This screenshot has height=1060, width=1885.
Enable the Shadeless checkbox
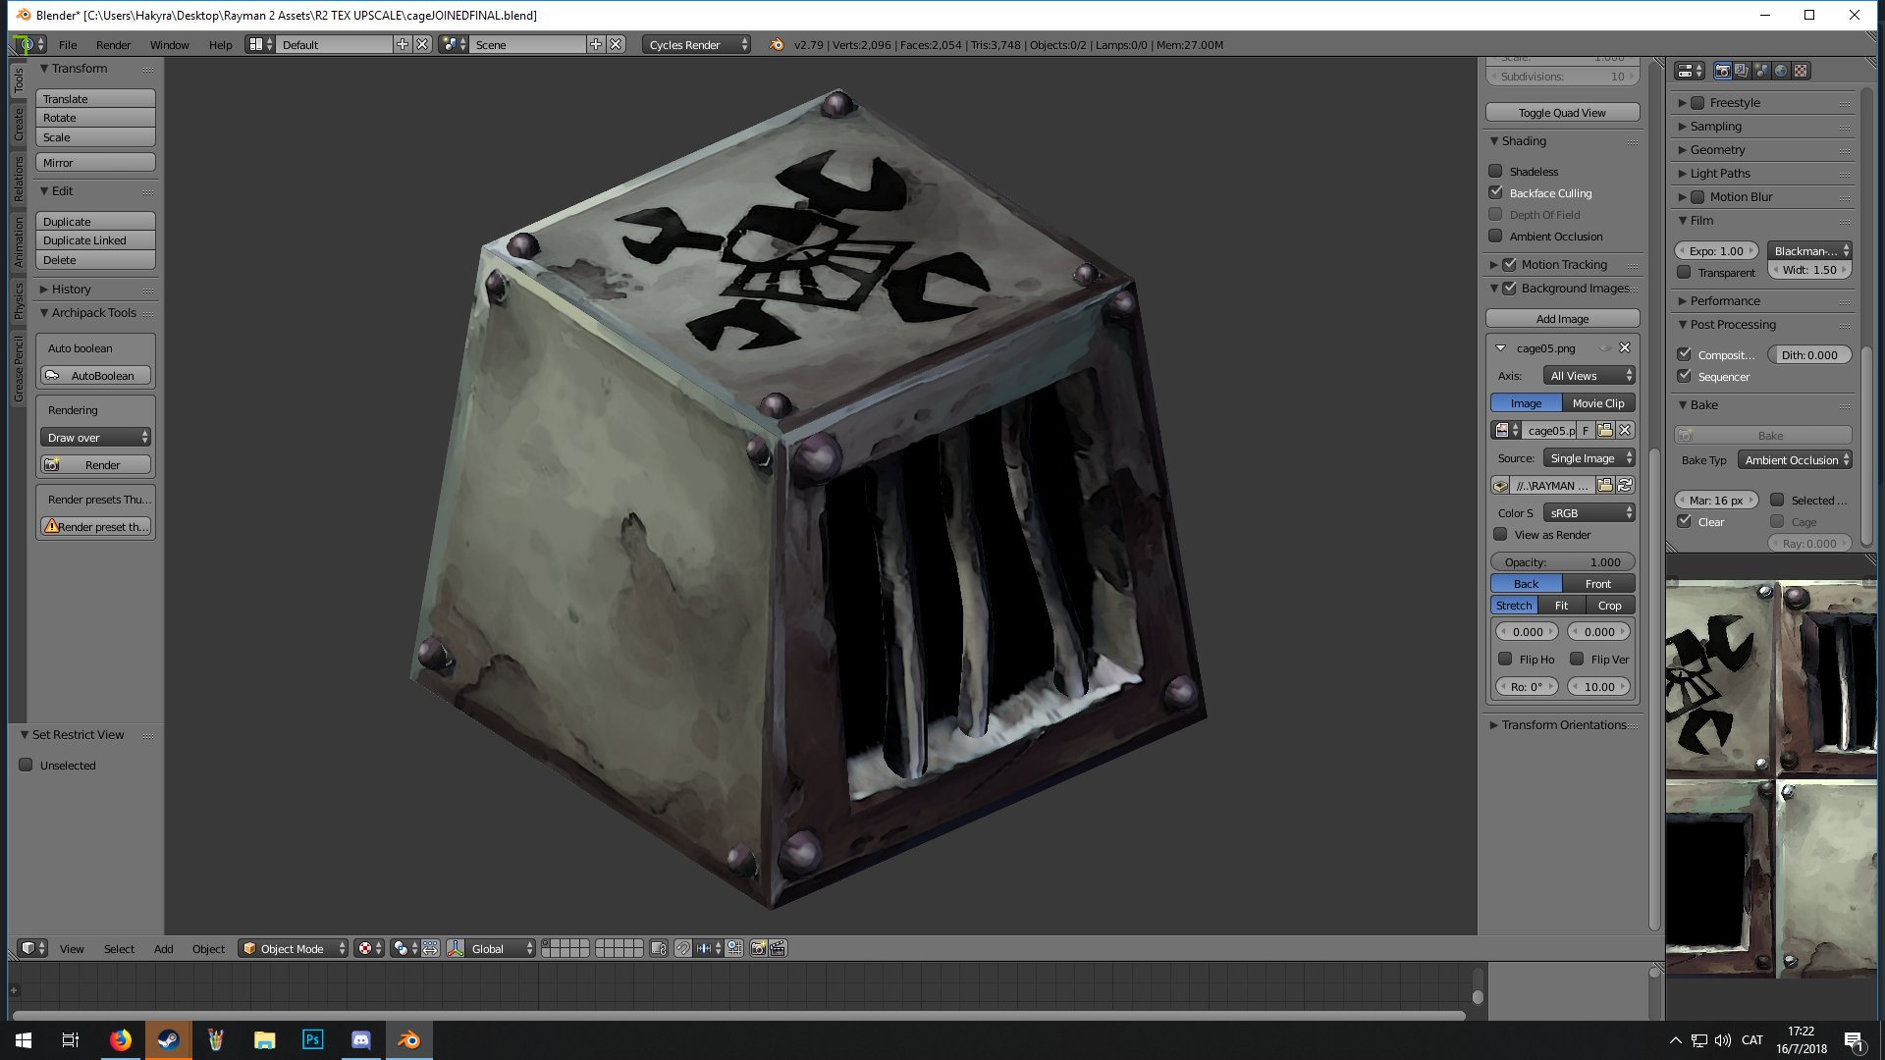pos(1495,171)
